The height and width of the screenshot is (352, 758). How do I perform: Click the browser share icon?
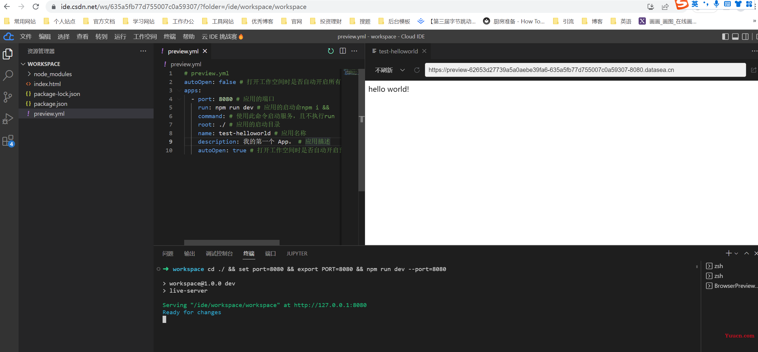point(665,7)
